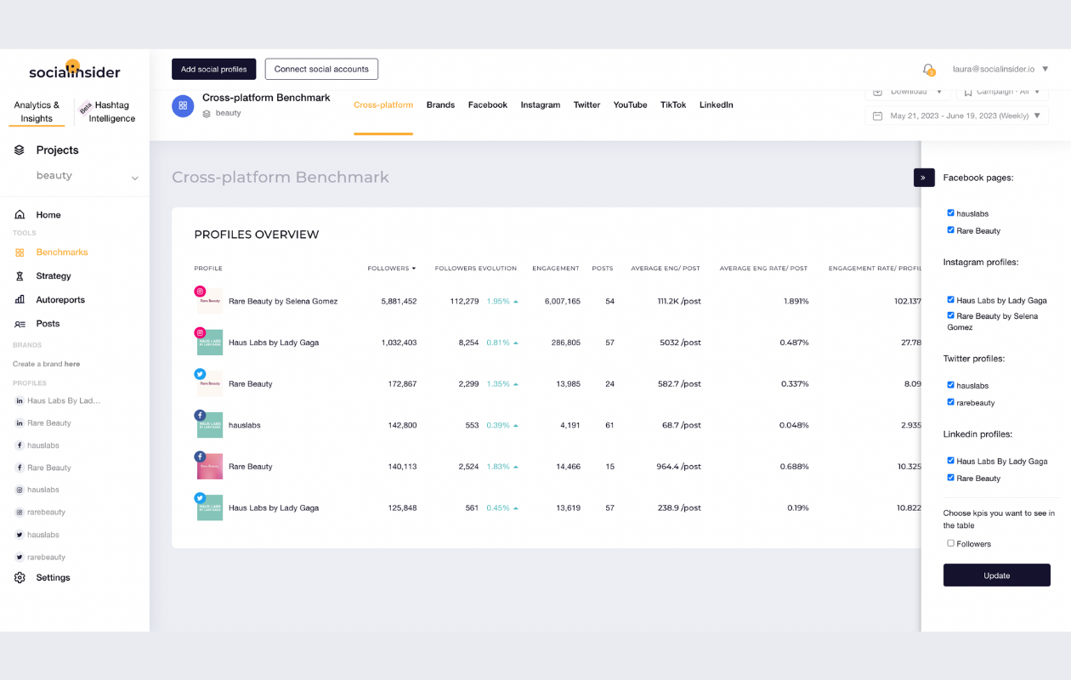Click the Cross-platform Benchmark grid icon
Image resolution: width=1071 pixels, height=680 pixels.
pyautogui.click(x=183, y=106)
